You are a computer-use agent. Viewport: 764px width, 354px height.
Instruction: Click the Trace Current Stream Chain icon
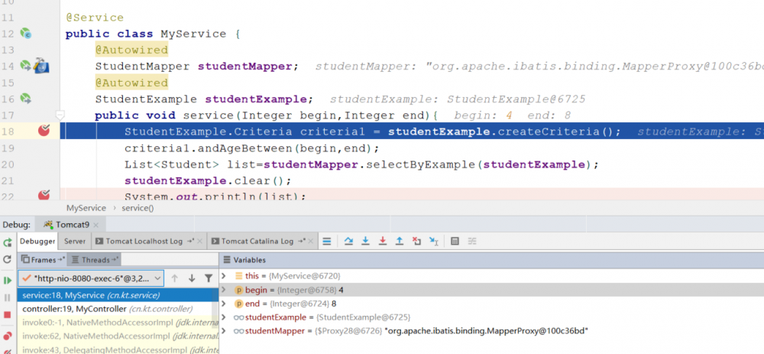(471, 241)
